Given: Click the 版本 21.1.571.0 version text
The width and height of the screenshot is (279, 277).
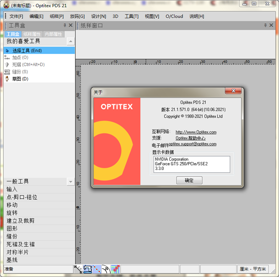Looking at the screenshot, I should pos(193,109).
